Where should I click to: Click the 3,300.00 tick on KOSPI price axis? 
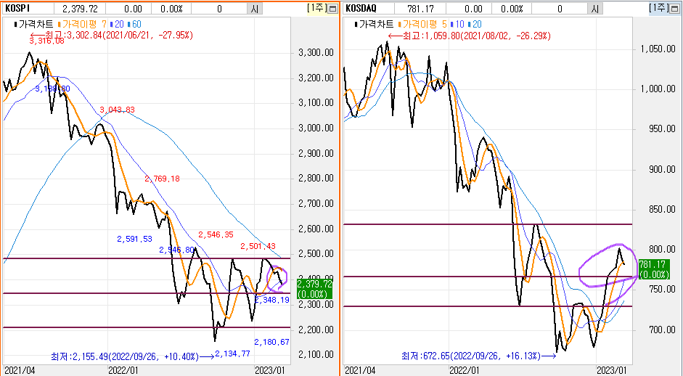click(316, 52)
